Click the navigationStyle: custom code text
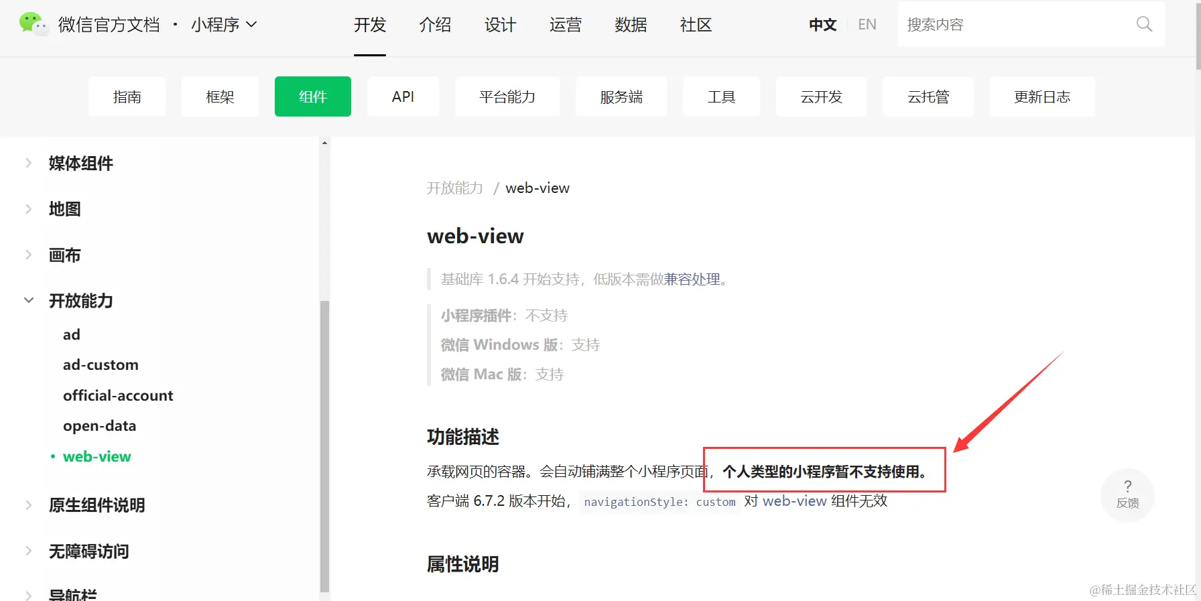This screenshot has height=601, width=1201. coord(659,502)
